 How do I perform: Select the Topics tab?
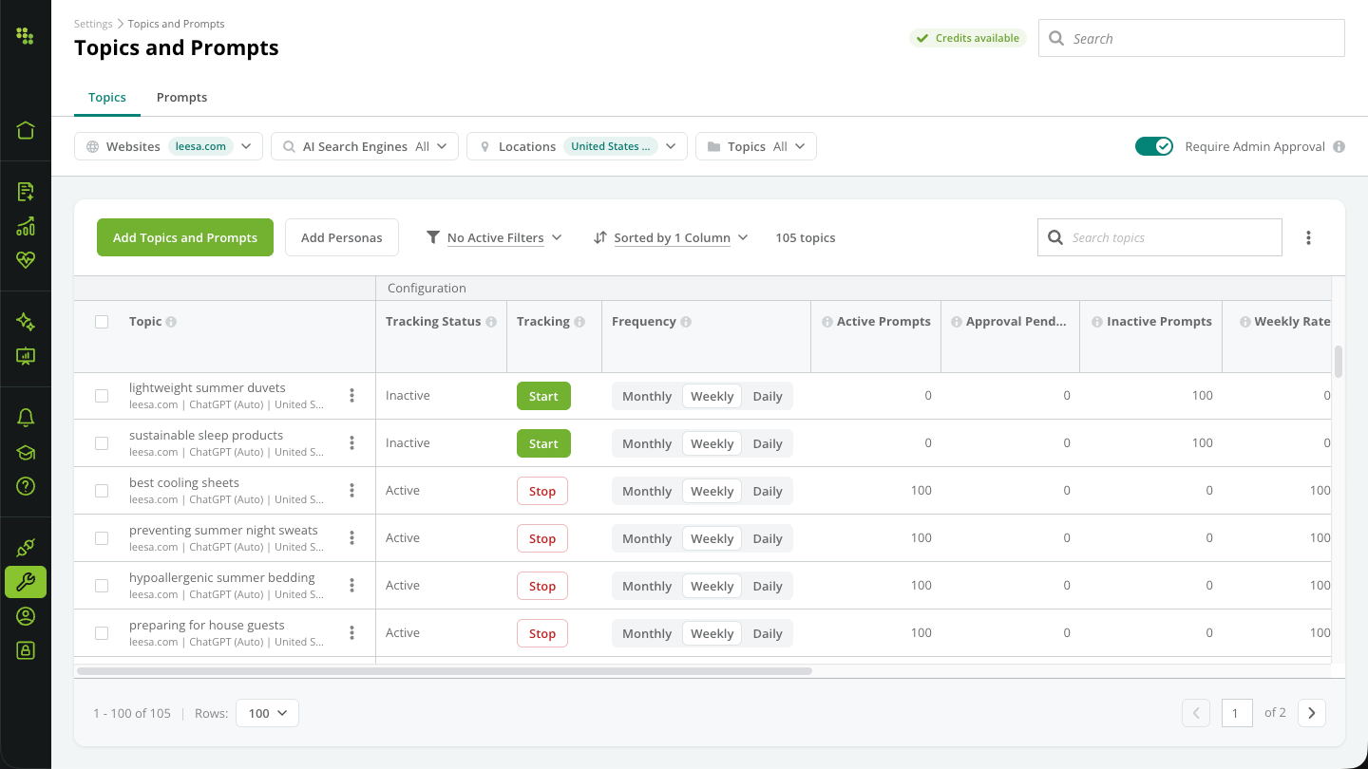tap(107, 98)
